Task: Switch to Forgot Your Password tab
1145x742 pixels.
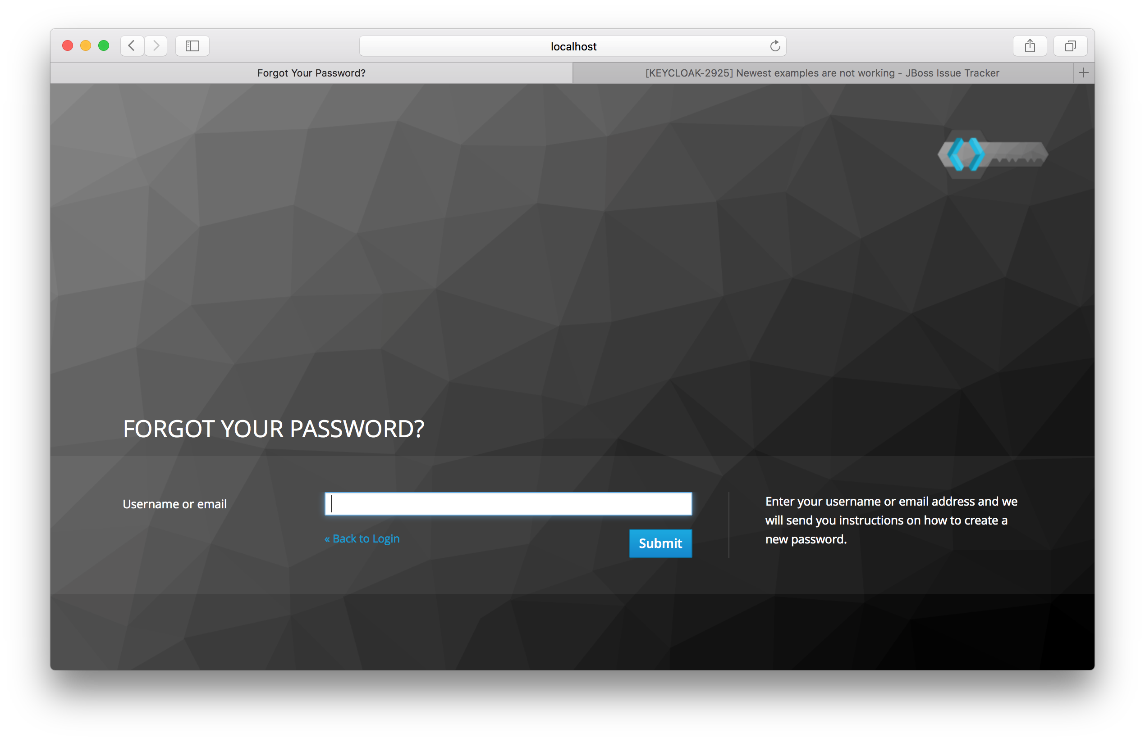Action: point(311,73)
